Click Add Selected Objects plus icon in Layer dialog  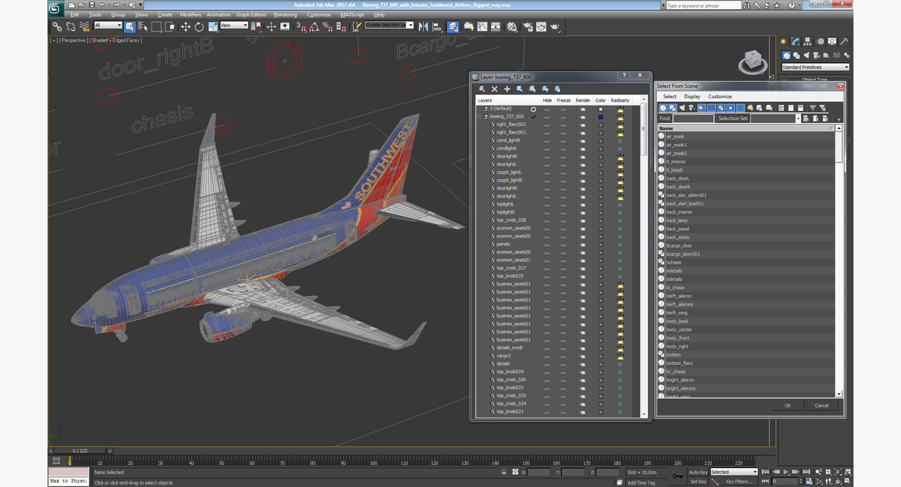click(507, 89)
